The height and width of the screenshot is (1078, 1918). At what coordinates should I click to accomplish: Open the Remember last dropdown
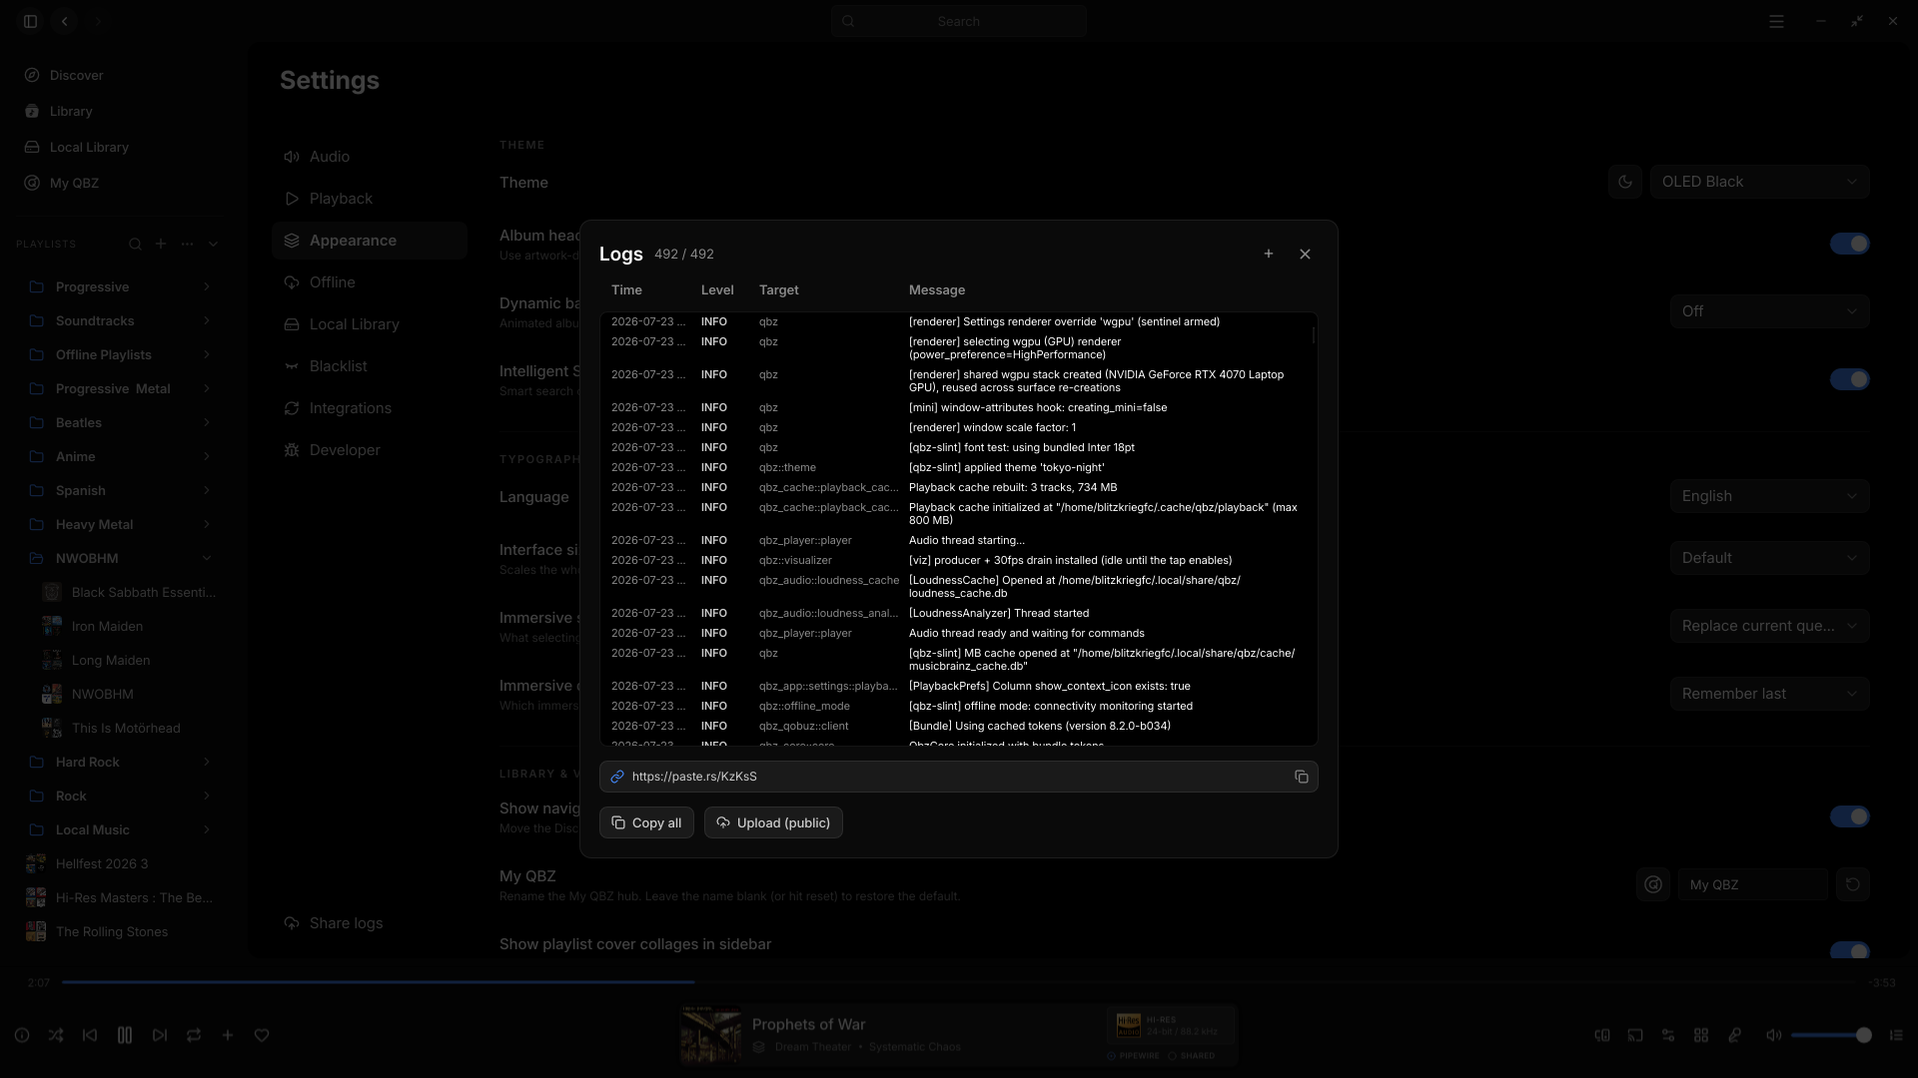tap(1770, 694)
